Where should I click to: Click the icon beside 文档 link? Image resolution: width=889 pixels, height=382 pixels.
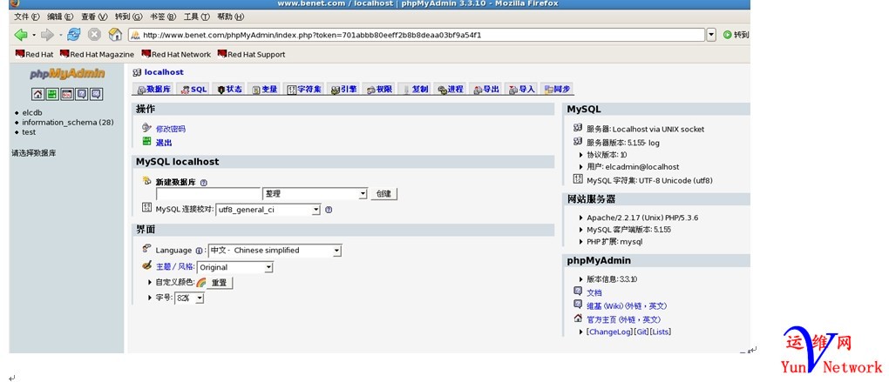pyautogui.click(x=578, y=291)
